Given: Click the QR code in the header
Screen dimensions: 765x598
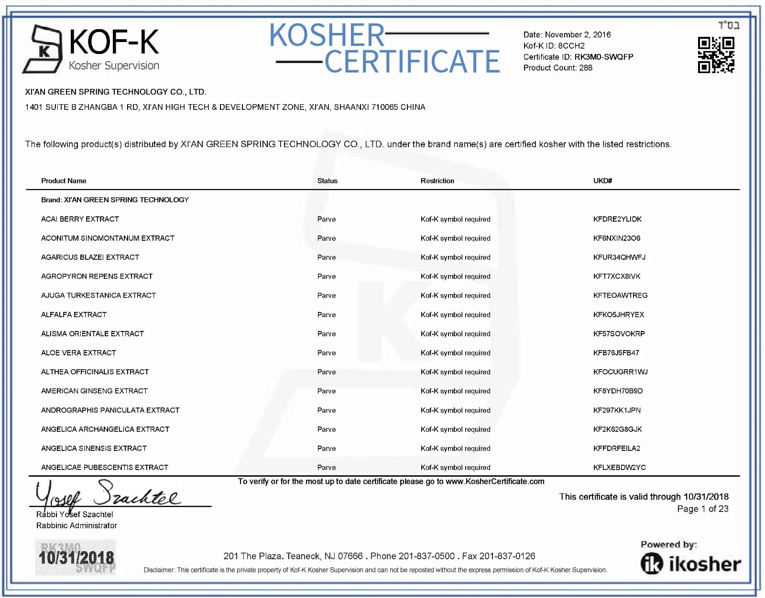Looking at the screenshot, I should coord(716,55).
